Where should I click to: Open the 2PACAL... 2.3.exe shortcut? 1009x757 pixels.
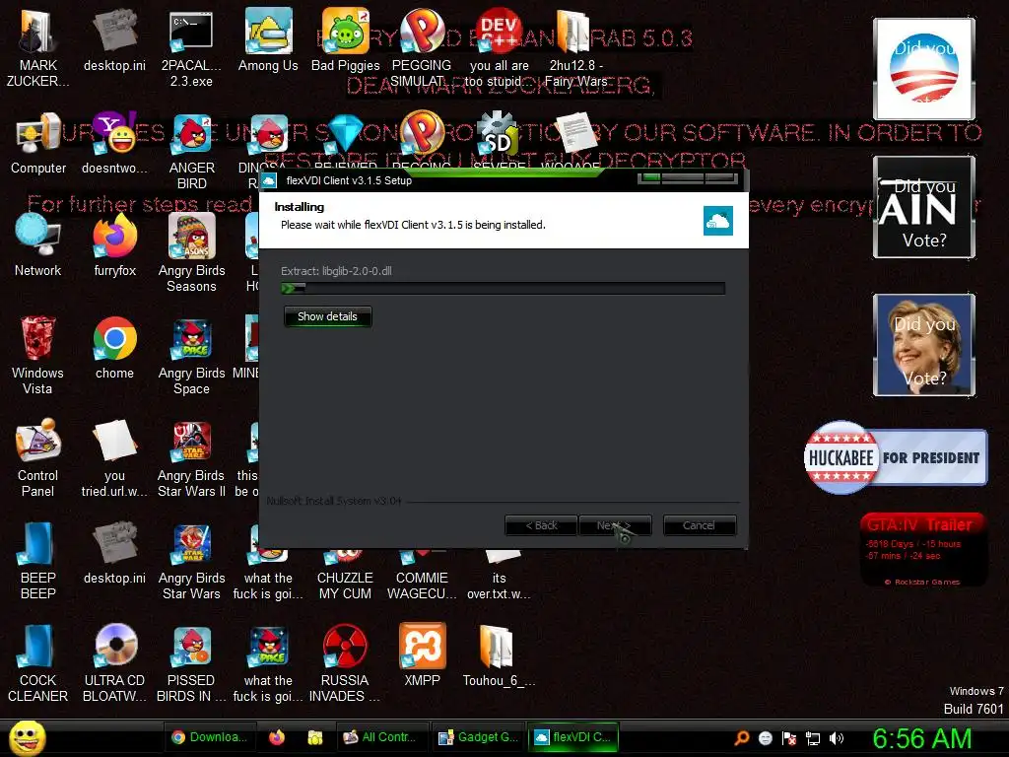(191, 48)
